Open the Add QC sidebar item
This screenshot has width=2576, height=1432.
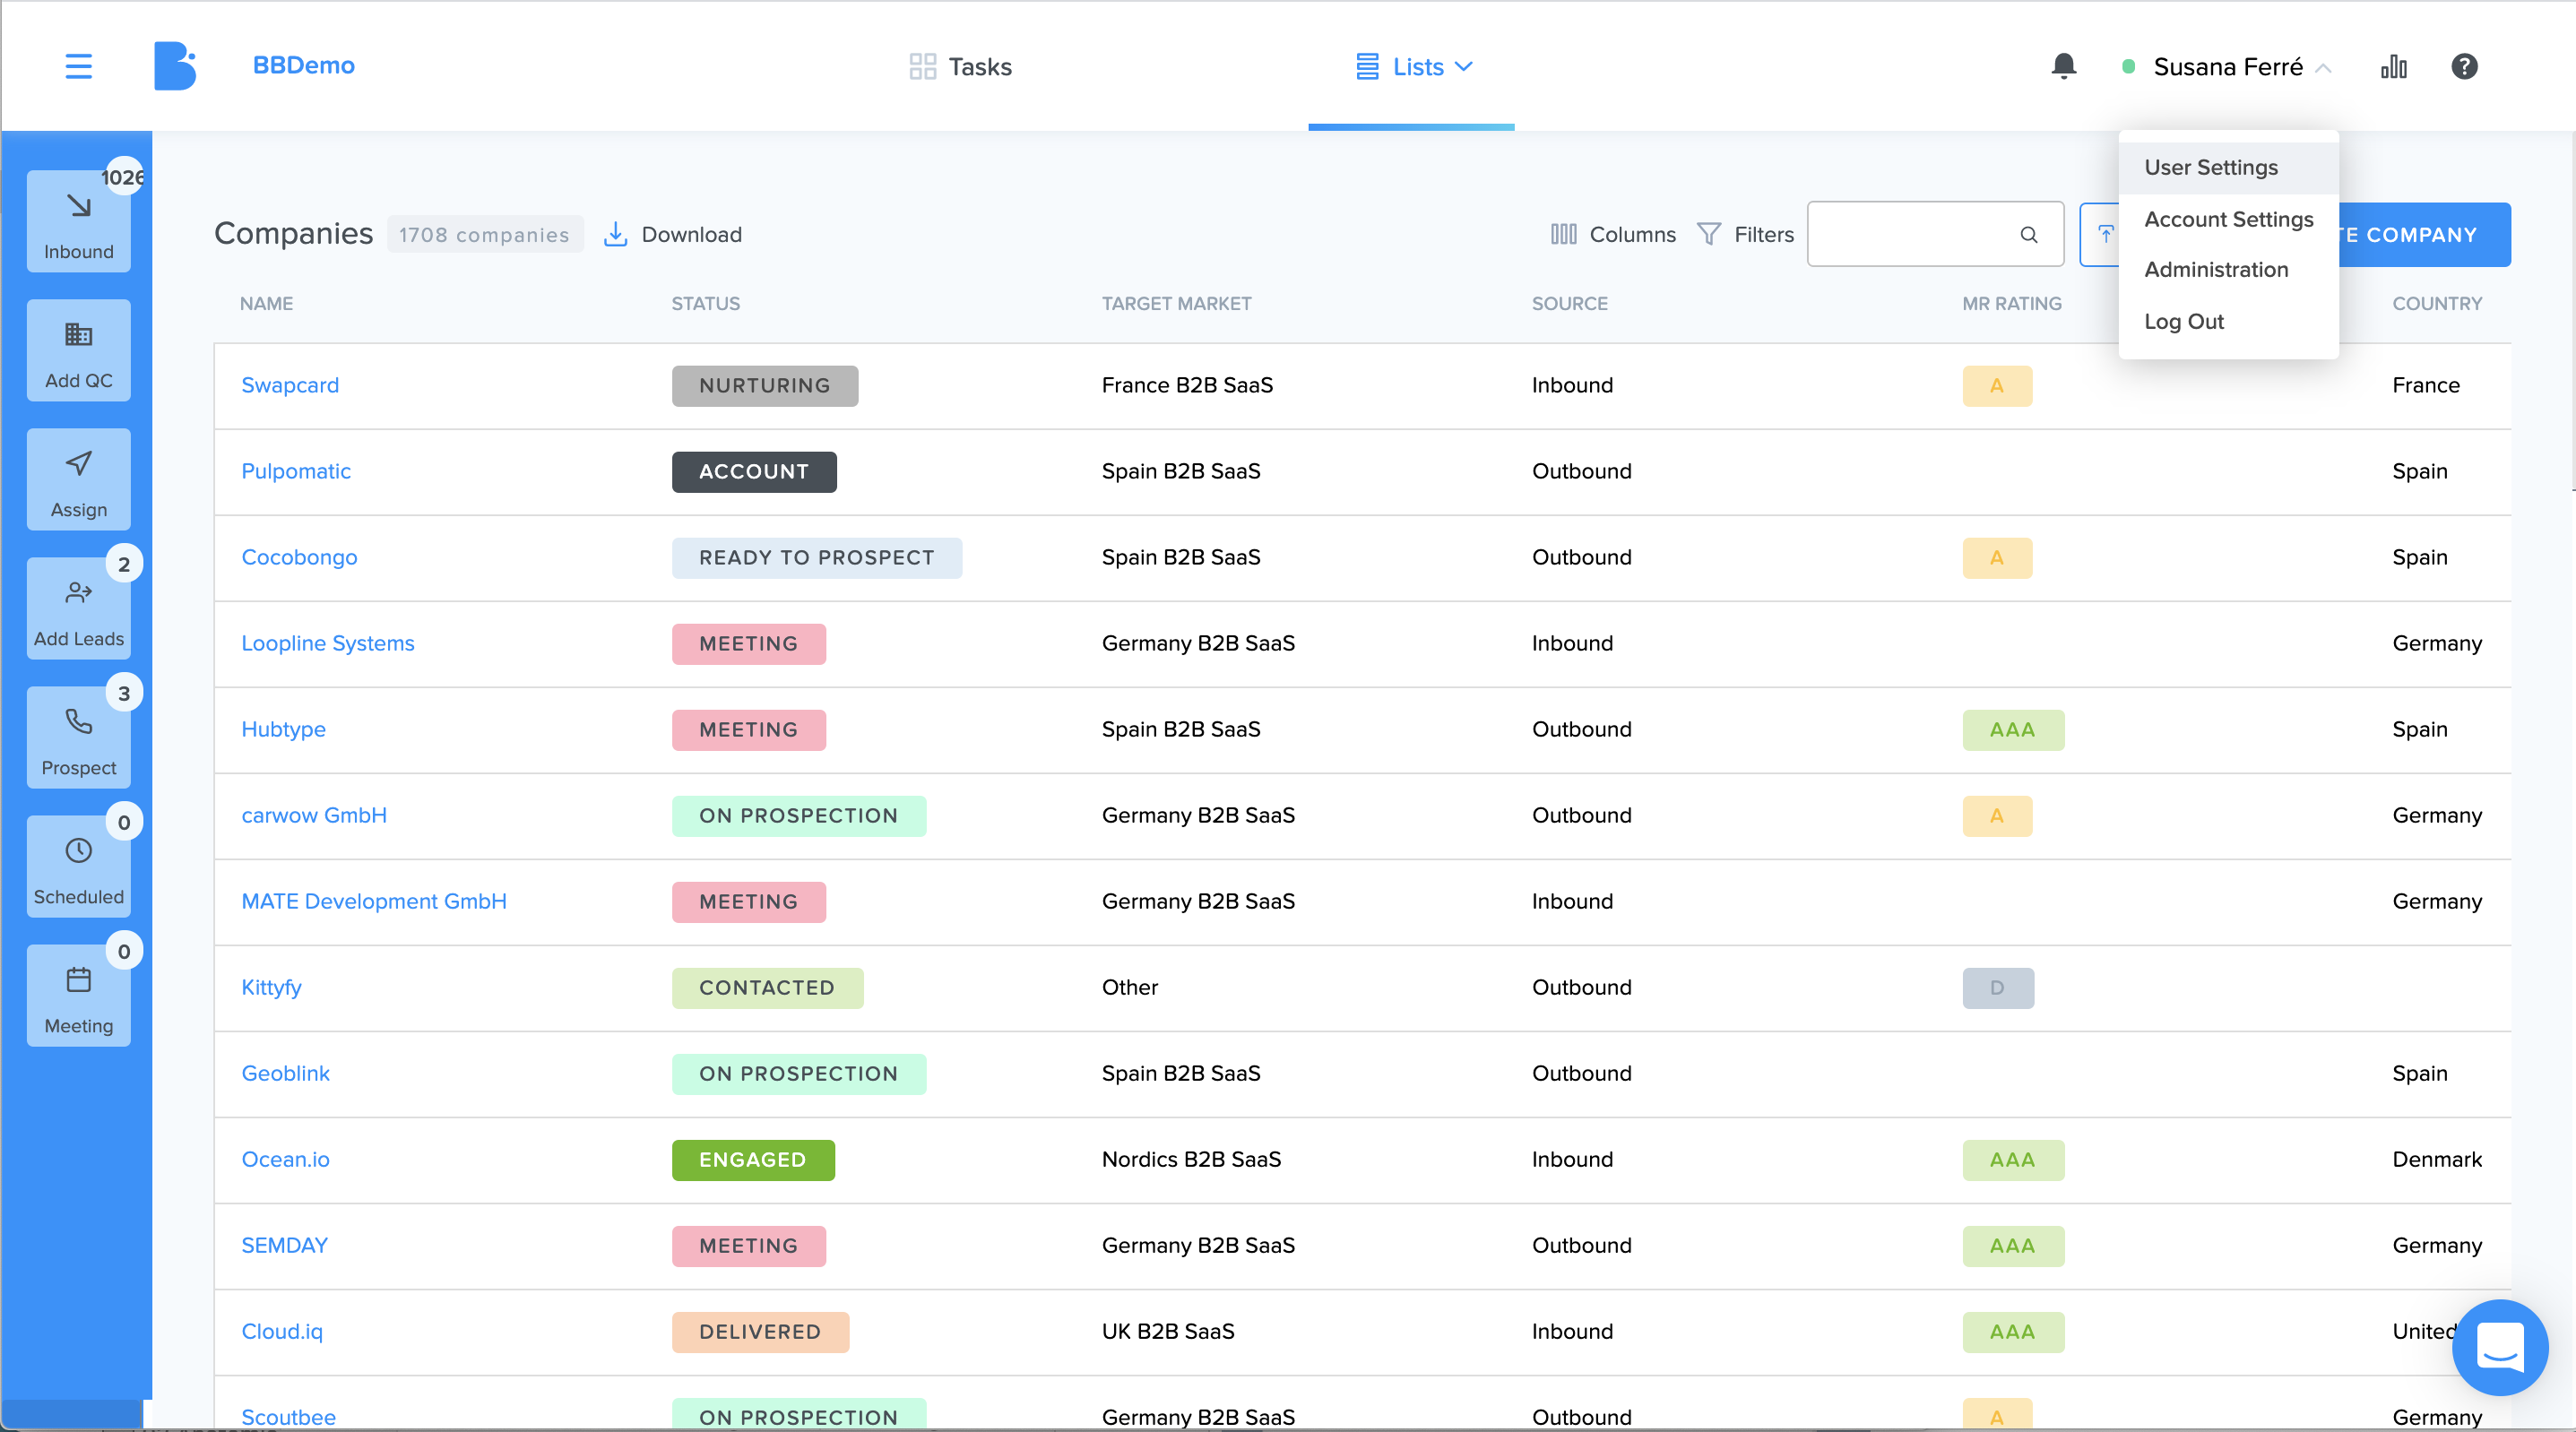point(78,350)
